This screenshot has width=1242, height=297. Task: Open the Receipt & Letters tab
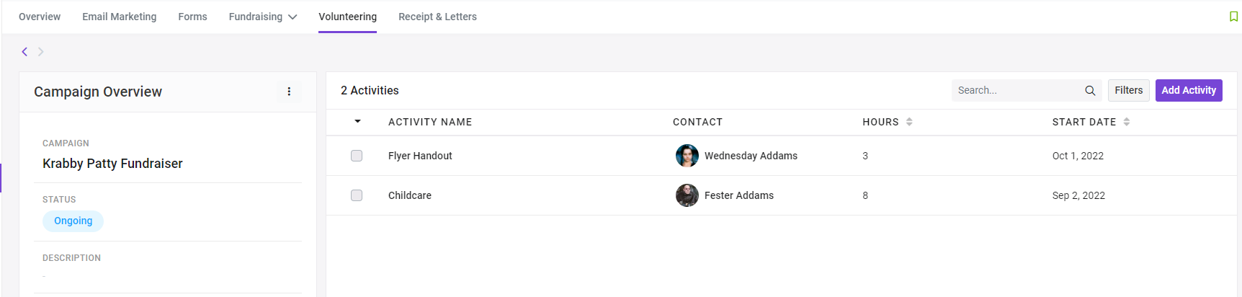coord(437,17)
